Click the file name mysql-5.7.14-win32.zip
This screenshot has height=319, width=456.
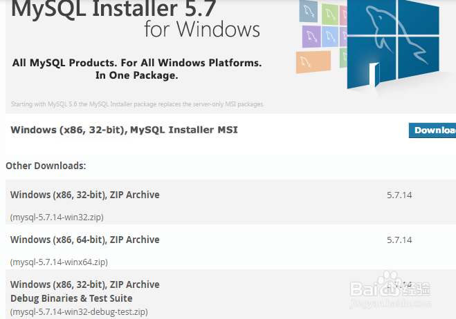tap(57, 217)
